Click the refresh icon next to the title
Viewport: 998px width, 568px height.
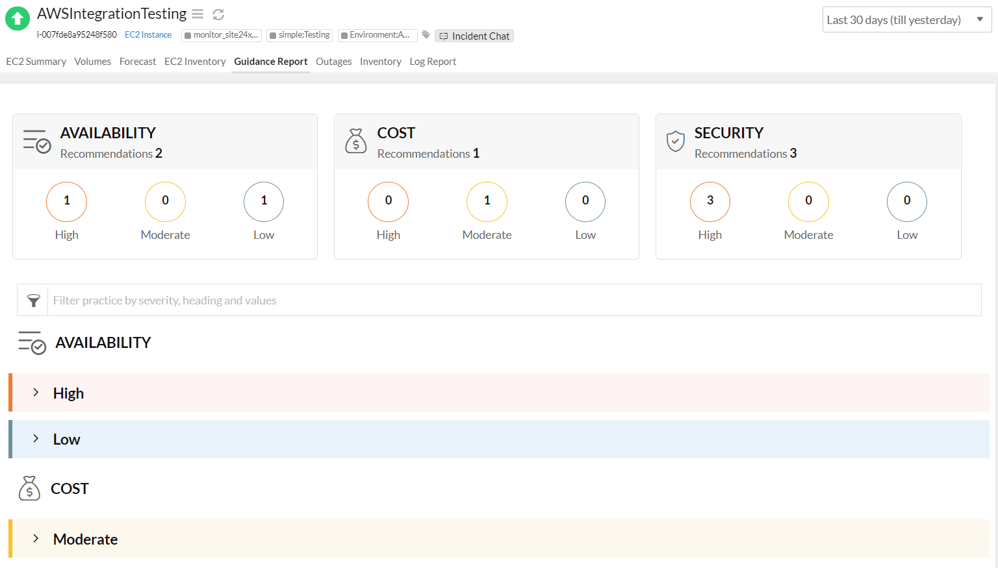point(218,14)
